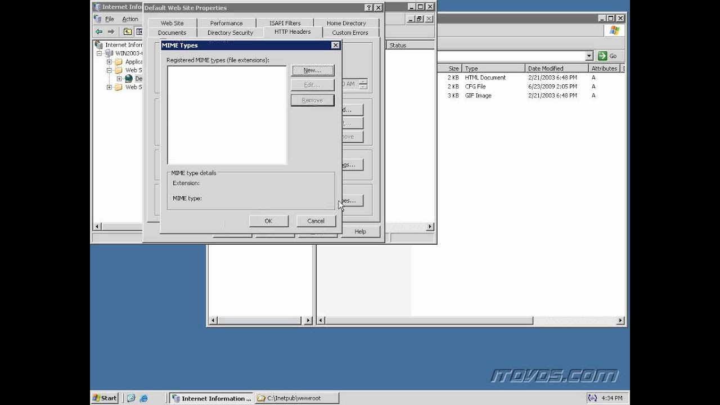Click the 6/23/2009 2:05 PM date cell

click(x=552, y=87)
